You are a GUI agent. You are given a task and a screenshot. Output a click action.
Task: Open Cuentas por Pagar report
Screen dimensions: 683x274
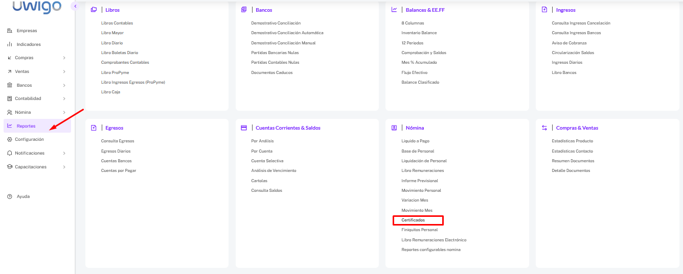point(119,170)
